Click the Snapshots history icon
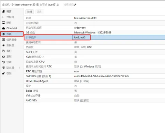Screen dimensions: 165x133 click(x=3, y=62)
